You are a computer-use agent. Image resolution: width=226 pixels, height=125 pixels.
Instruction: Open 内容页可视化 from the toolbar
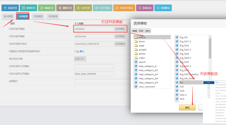(124, 8)
